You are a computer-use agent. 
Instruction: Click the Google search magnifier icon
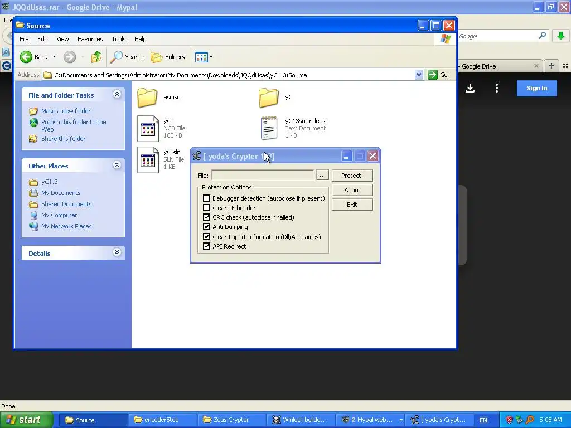(542, 35)
